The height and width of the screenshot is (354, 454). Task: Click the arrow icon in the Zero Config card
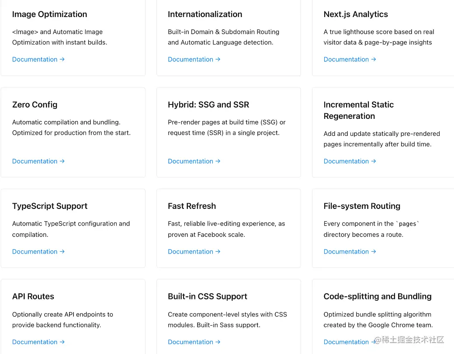point(62,161)
